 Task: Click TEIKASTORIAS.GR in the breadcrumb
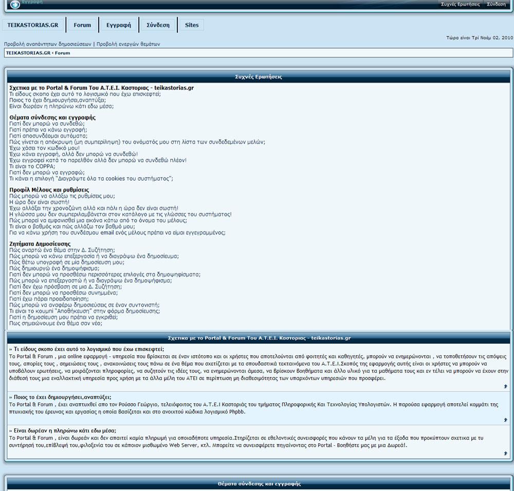coord(28,53)
